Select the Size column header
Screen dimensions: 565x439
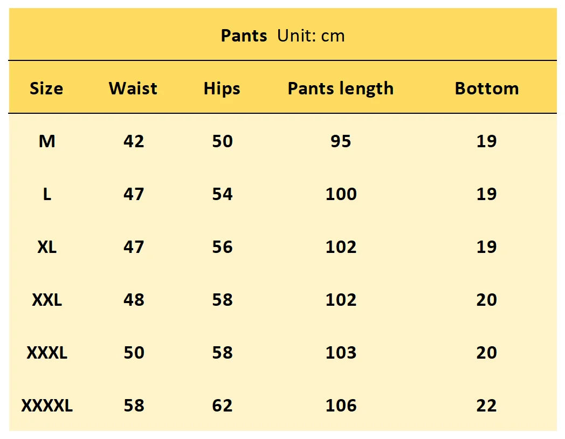(46, 88)
